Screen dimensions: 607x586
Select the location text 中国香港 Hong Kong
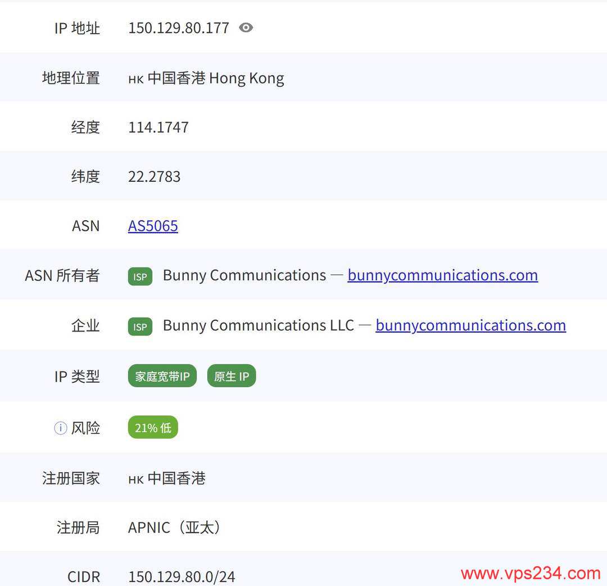216,78
